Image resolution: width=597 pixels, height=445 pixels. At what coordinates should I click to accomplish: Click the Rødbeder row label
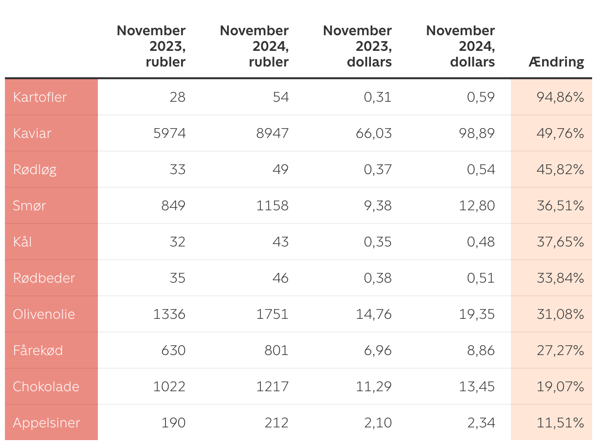[x=44, y=278]
